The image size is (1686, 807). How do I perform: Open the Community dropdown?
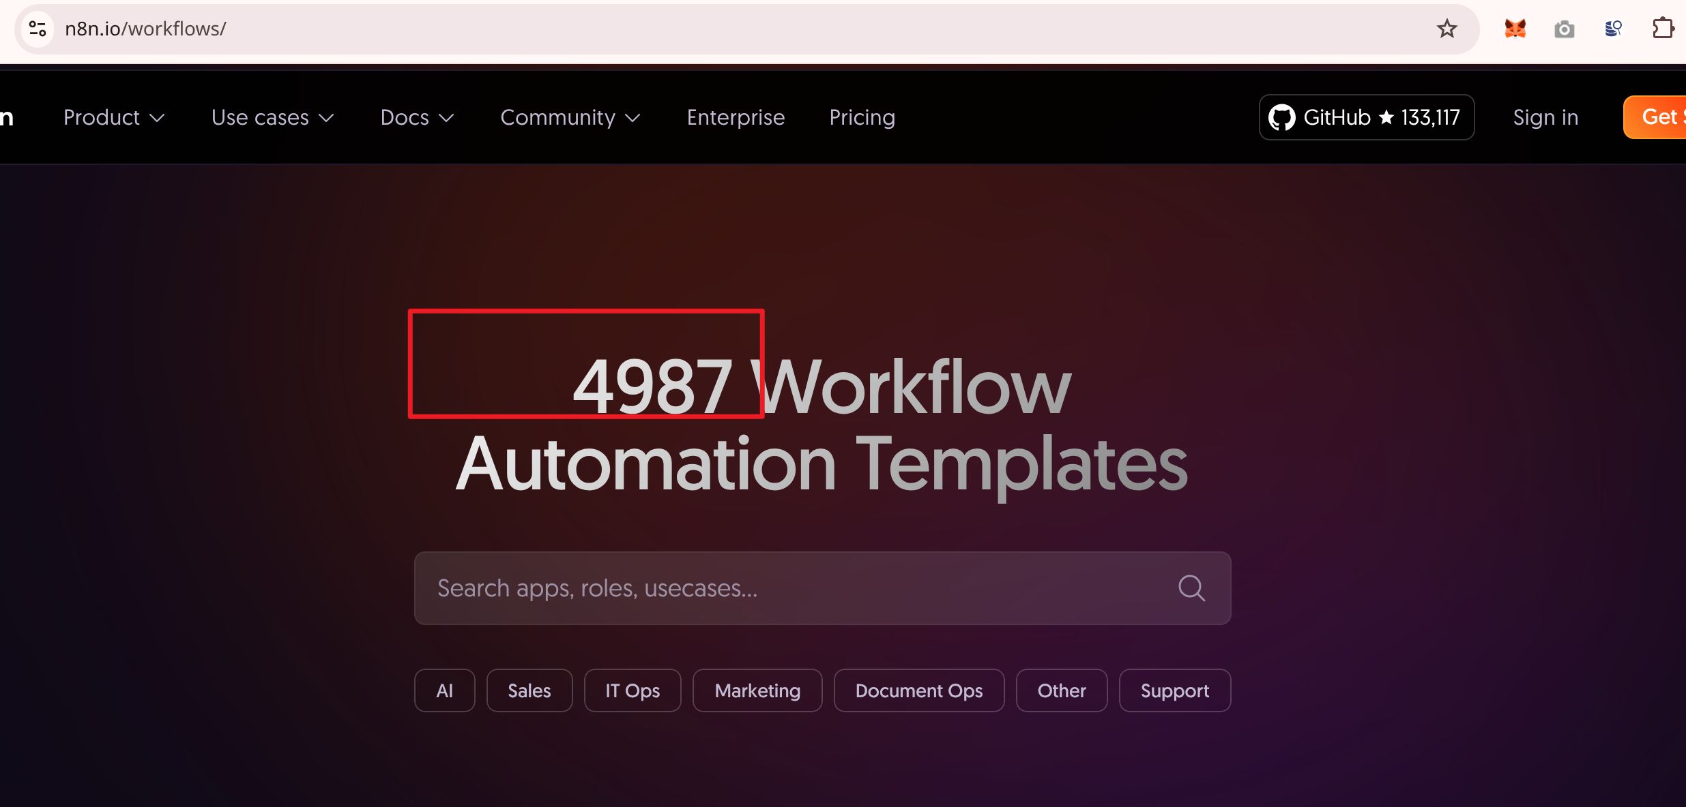tap(570, 117)
